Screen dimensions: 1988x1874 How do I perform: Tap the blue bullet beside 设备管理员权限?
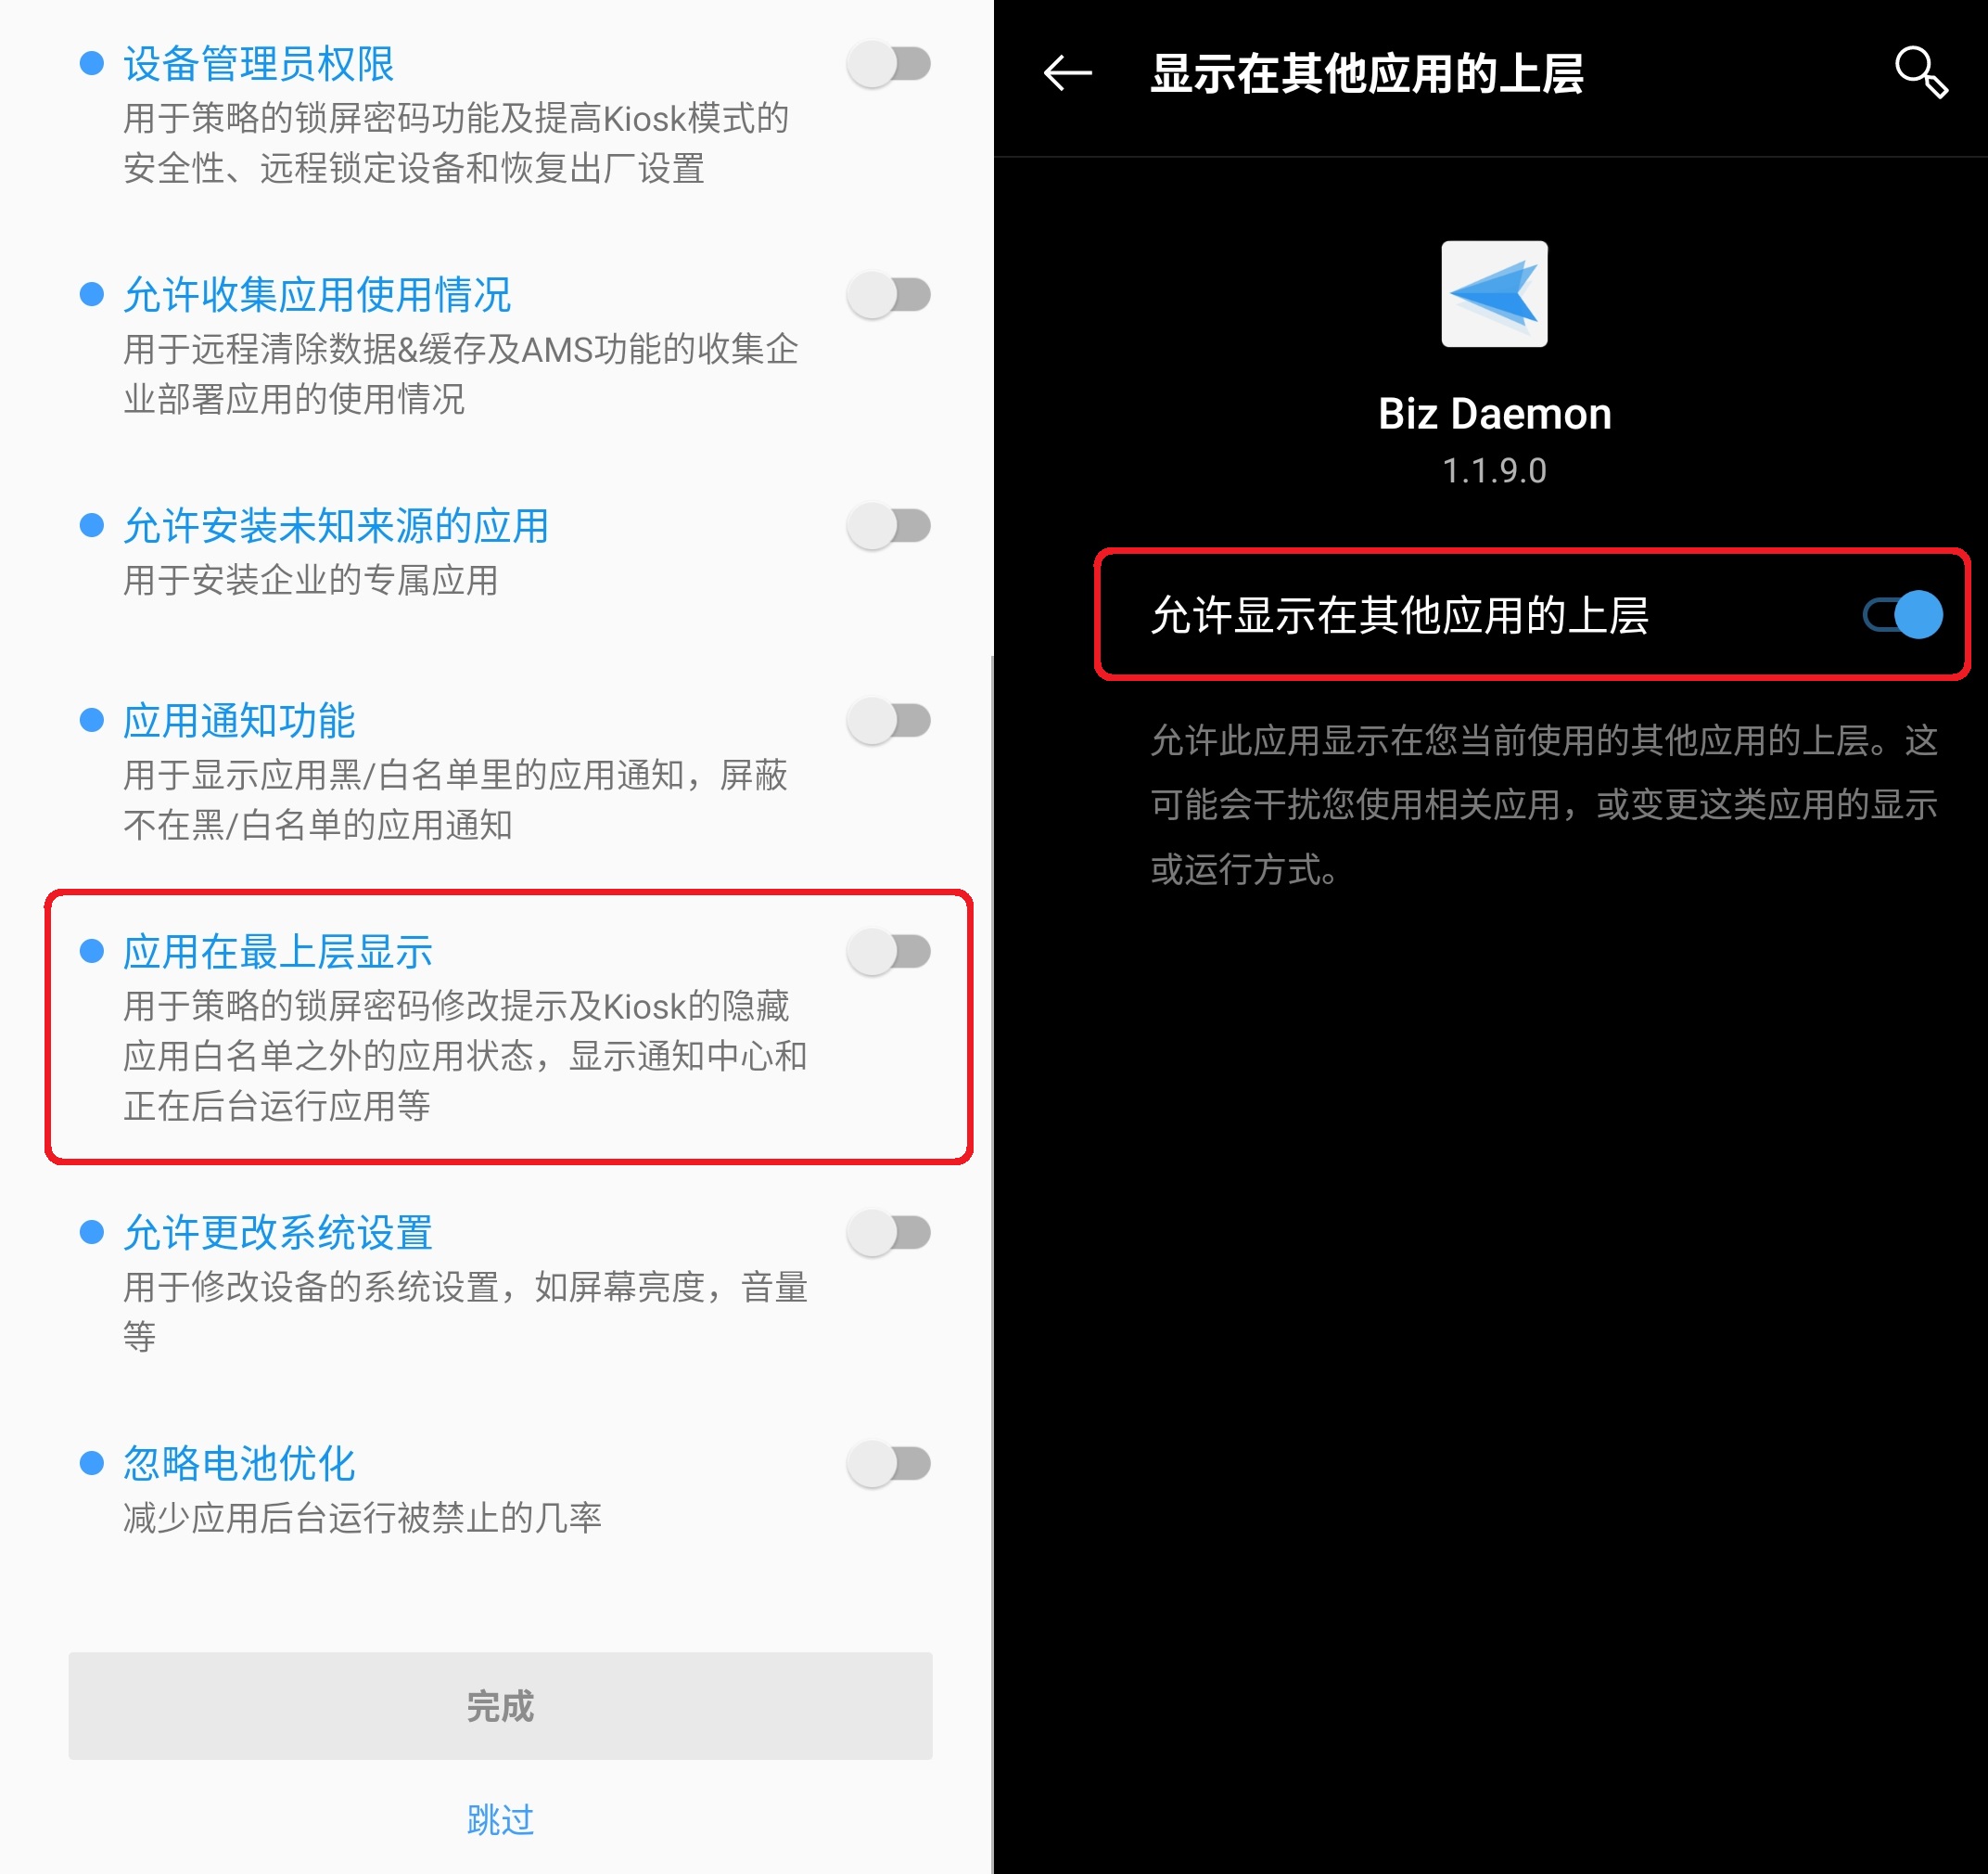click(92, 64)
